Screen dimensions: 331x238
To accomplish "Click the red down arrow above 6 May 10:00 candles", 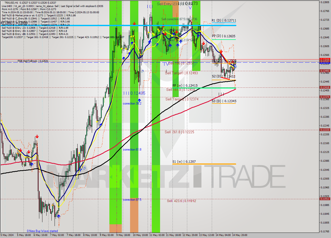I will click(x=37, y=136).
